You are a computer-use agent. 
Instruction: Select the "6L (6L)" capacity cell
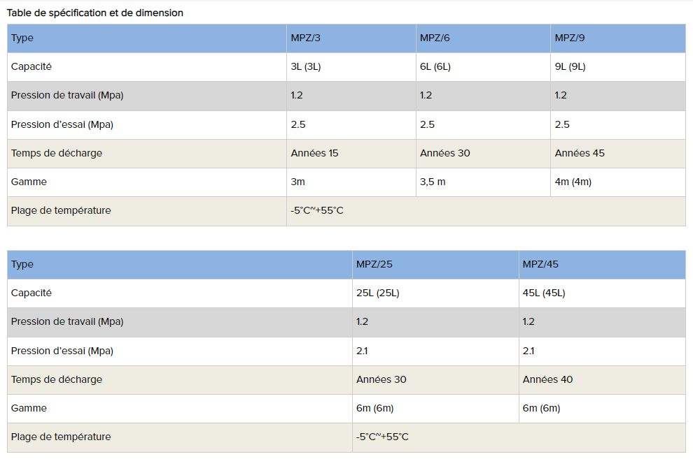pos(435,67)
